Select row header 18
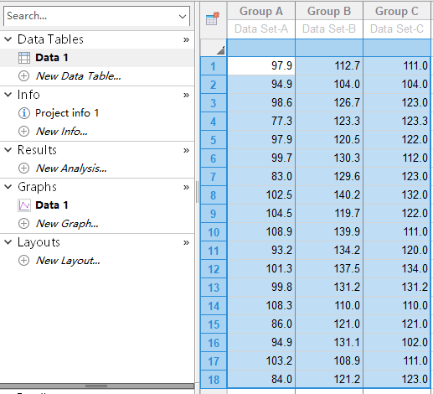The height and width of the screenshot is (394, 433). tap(214, 380)
